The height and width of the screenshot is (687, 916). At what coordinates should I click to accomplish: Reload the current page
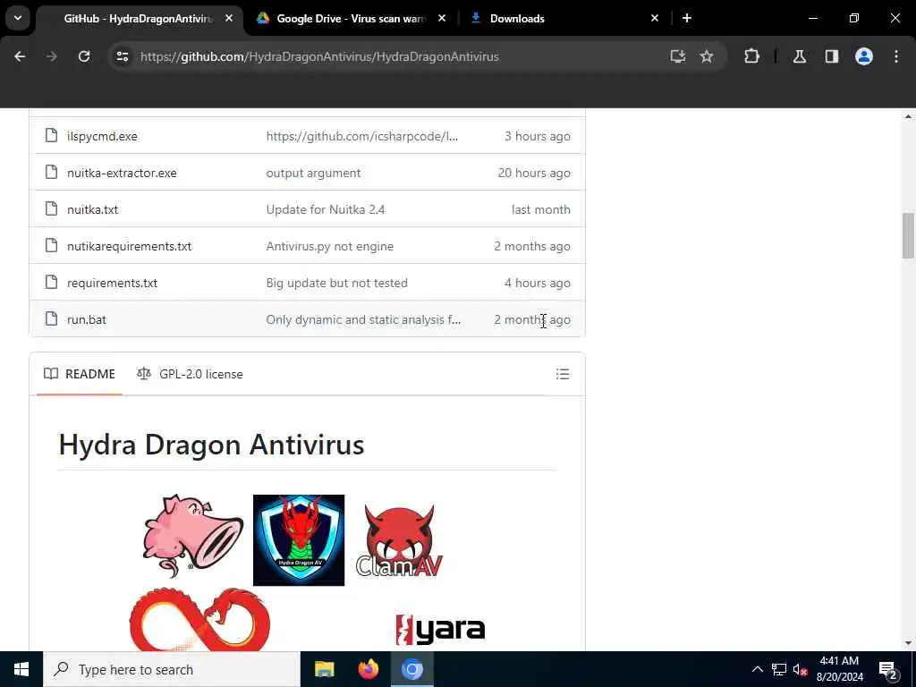pyautogui.click(x=84, y=56)
